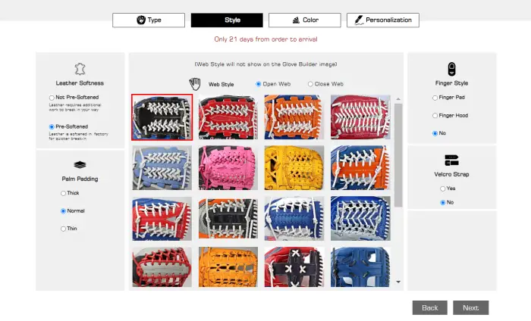Click the leather hide icon above Leather Softness

coord(80,69)
